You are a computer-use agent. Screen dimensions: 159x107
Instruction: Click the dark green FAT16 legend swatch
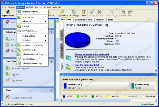click(x=93, y=97)
